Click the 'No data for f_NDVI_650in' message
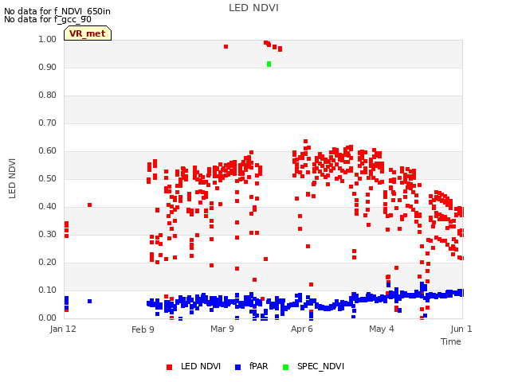510x382 pixels. point(57,11)
